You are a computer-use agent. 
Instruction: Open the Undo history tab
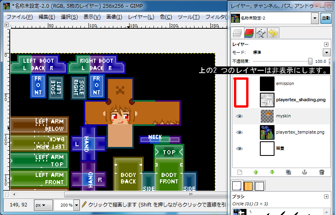[273, 33]
